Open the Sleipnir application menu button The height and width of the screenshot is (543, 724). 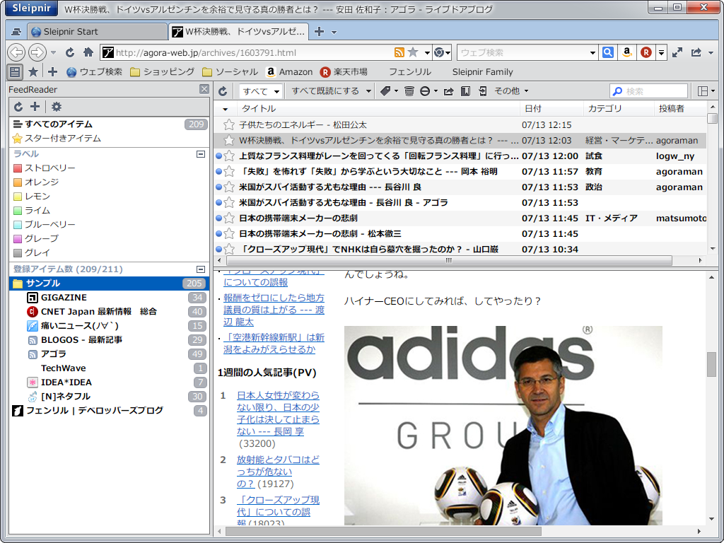[31, 8]
